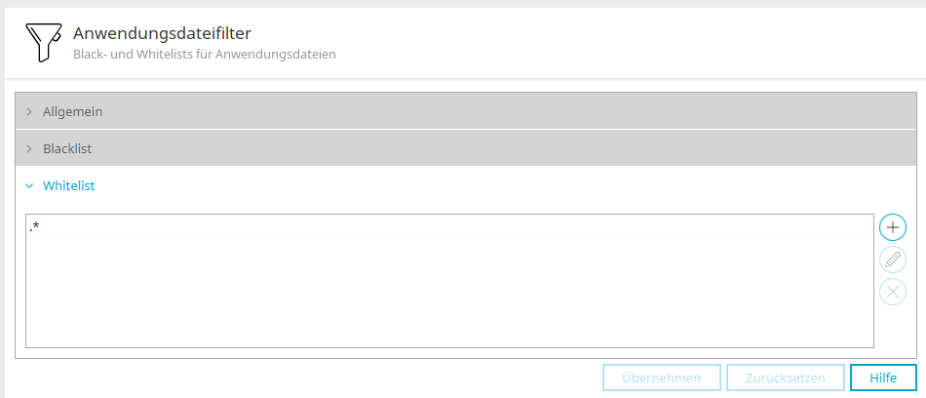Click the delete entry X icon
The height and width of the screenshot is (398, 926).
(892, 292)
